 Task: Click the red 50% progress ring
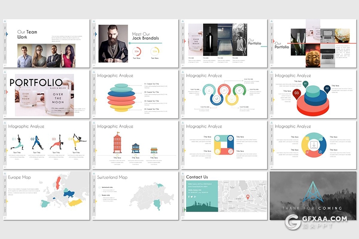tap(137, 52)
